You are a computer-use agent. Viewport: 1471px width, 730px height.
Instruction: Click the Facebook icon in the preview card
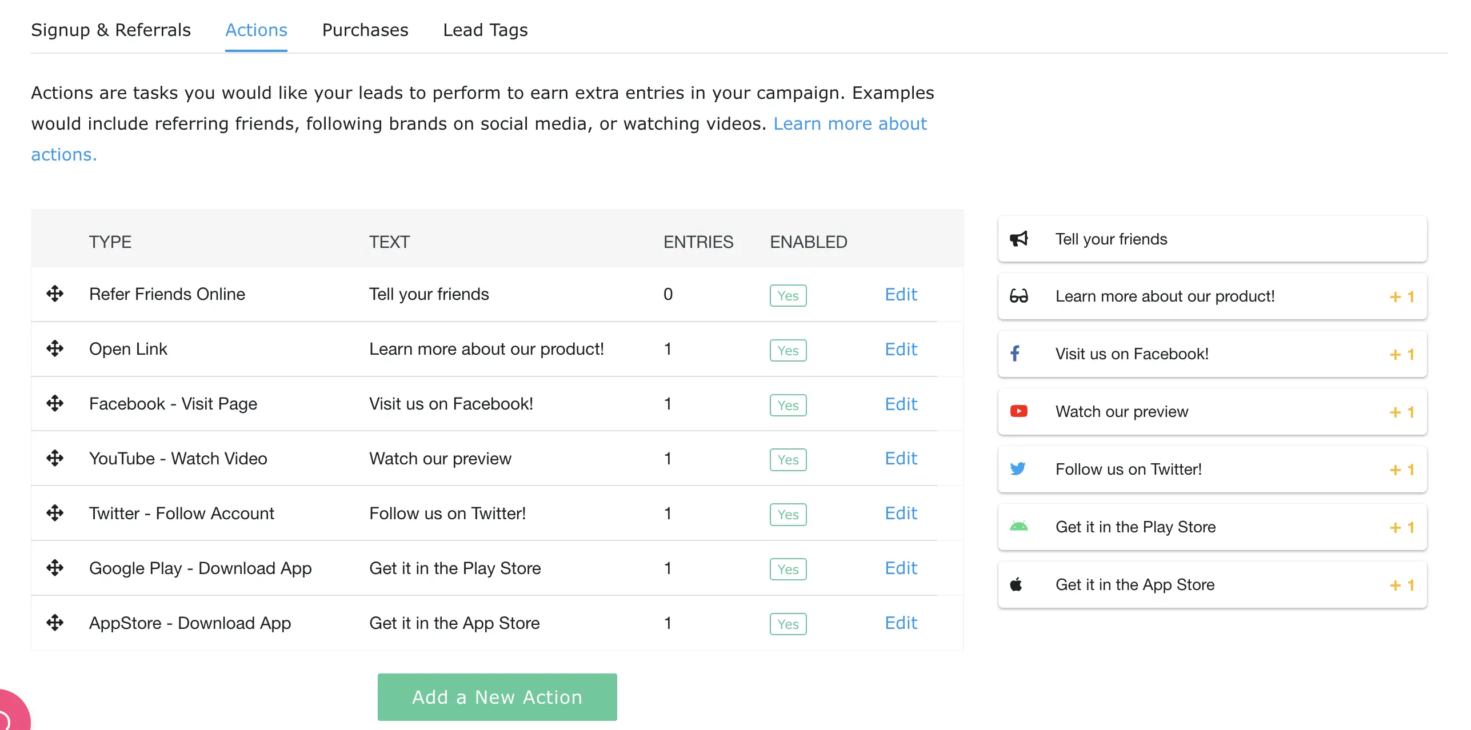(x=1015, y=354)
